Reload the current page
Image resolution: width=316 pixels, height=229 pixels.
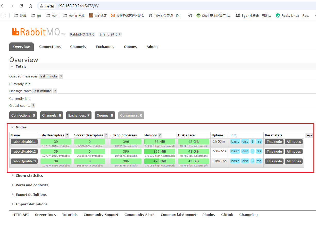(x=21, y=6)
